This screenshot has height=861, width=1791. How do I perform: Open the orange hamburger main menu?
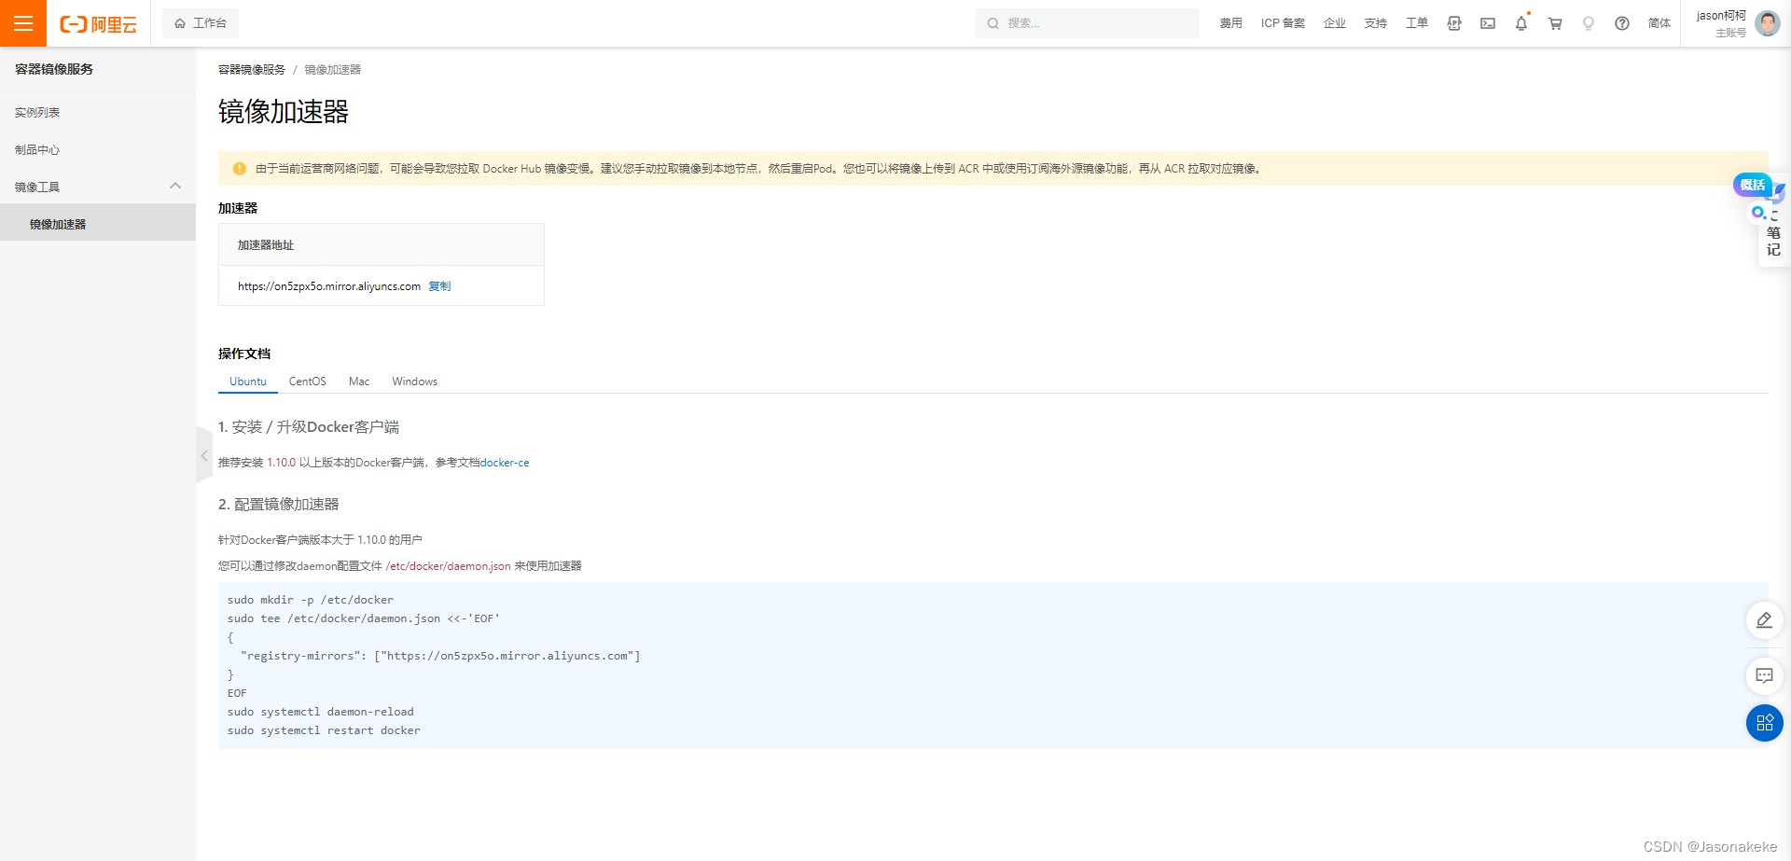pos(23,23)
